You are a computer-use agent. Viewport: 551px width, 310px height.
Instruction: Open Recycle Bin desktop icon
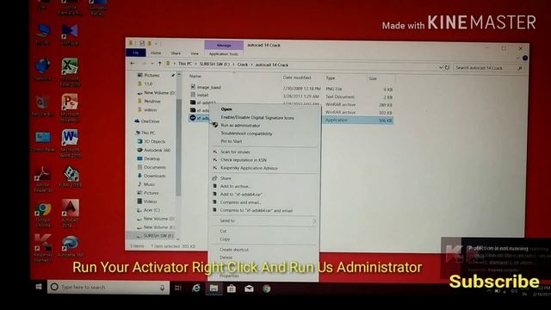point(42,107)
